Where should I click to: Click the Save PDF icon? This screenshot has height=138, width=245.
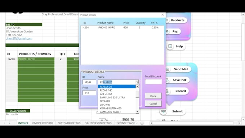[167, 80]
